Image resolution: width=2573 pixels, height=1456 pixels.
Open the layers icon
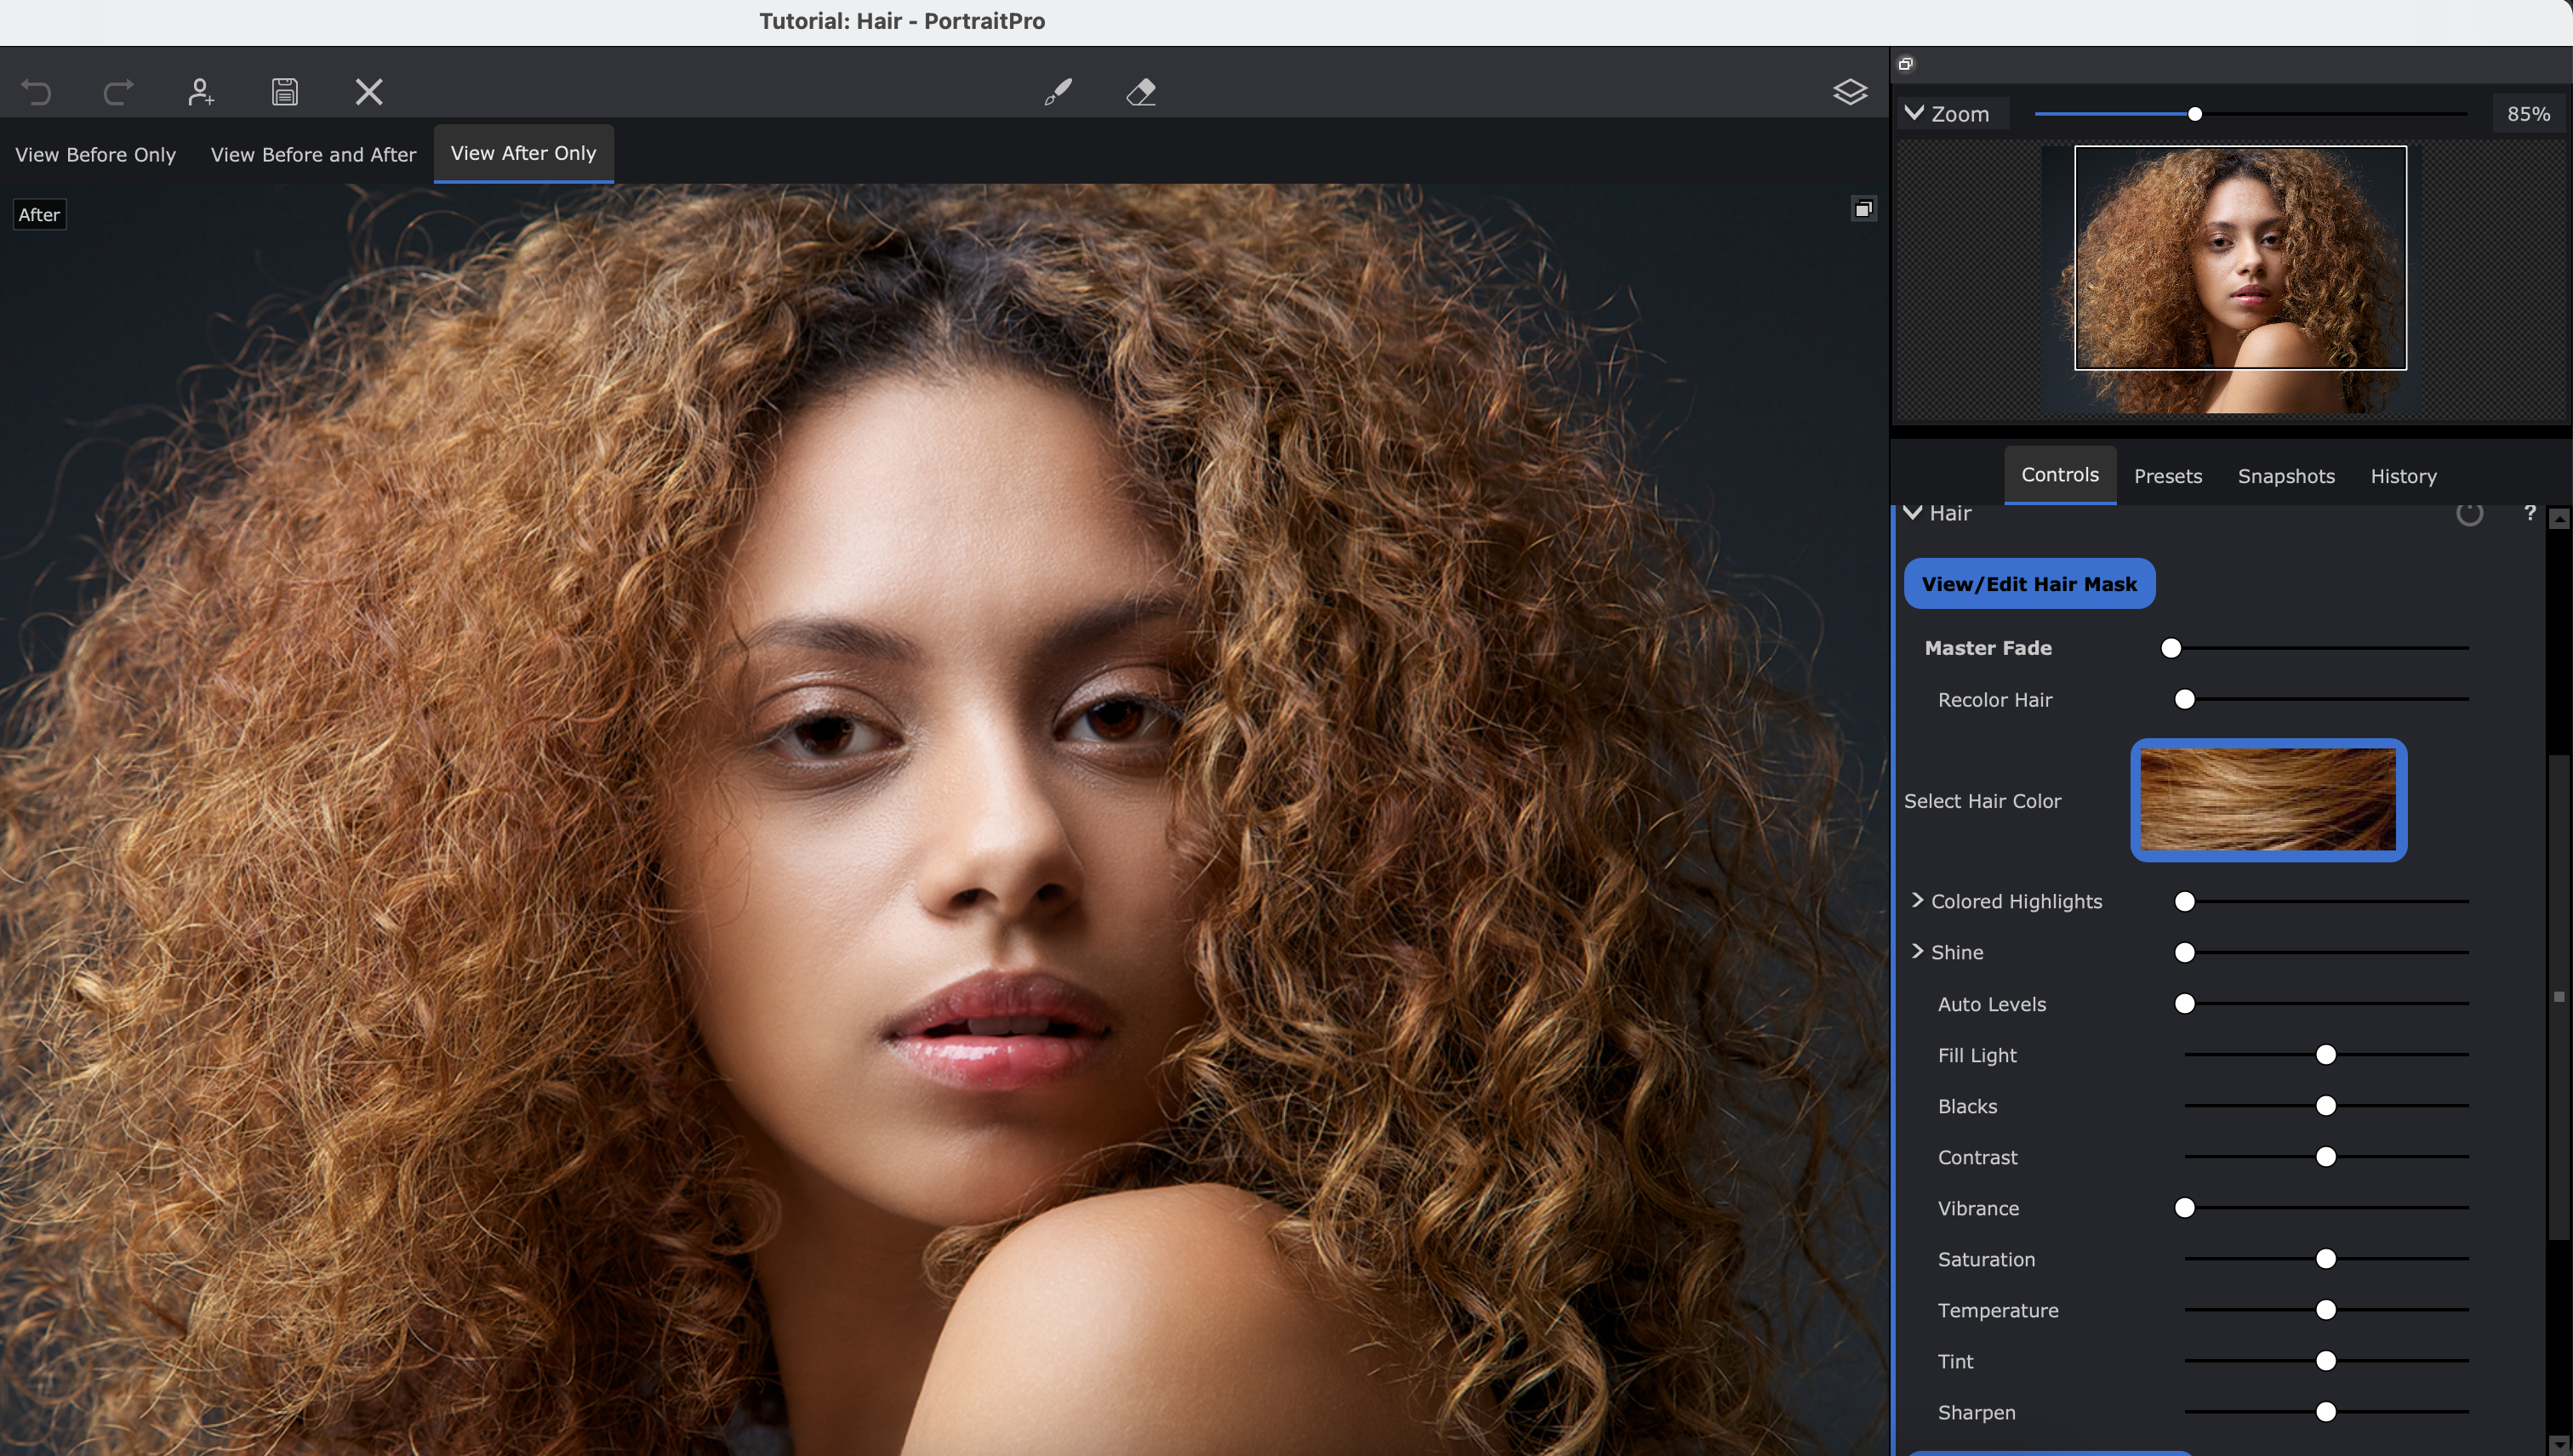coord(1850,92)
